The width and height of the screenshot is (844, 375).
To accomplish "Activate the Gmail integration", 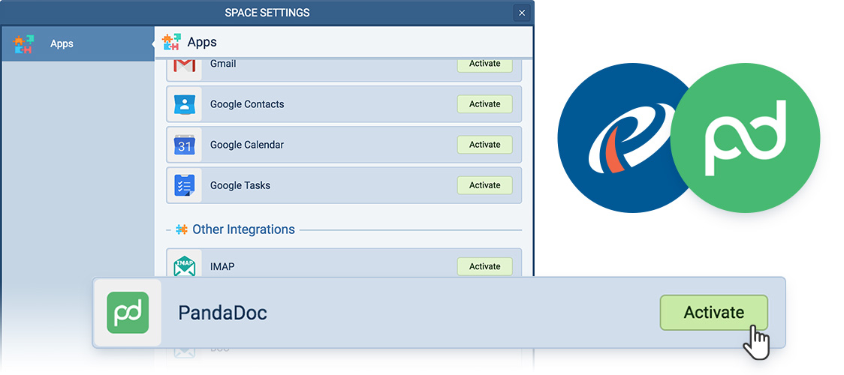I will coord(484,64).
